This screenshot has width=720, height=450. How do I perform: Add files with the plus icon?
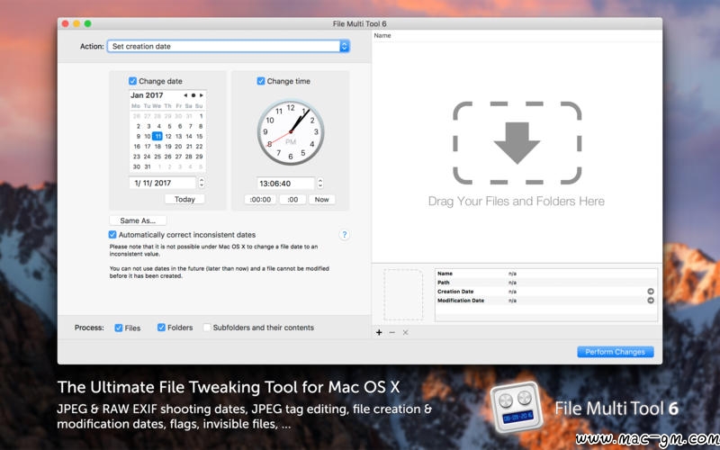tap(379, 332)
